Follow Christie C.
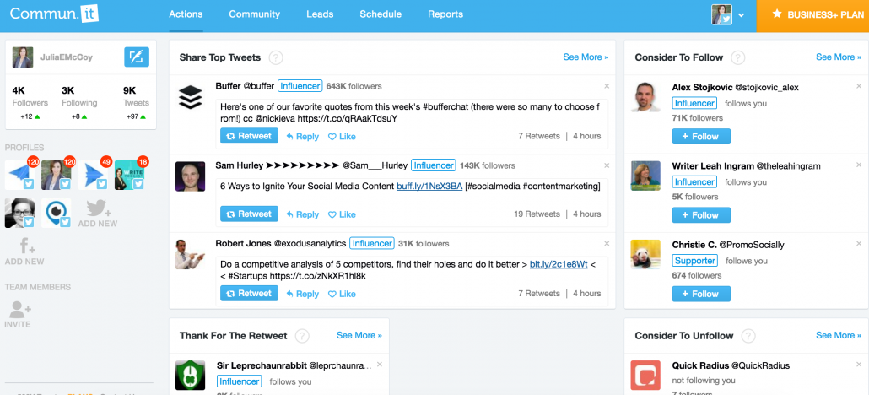The width and height of the screenshot is (869, 395). click(x=701, y=294)
